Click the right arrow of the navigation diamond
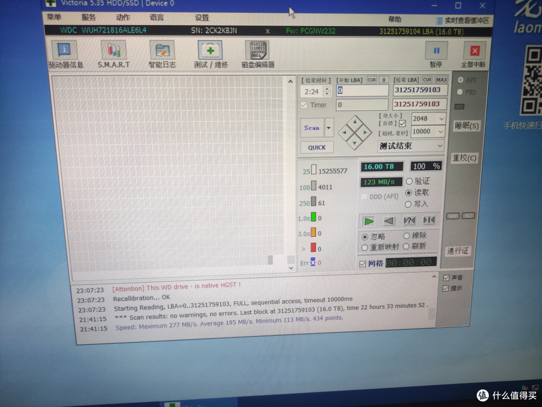Image resolution: width=542 pixels, height=407 pixels. (x=365, y=132)
